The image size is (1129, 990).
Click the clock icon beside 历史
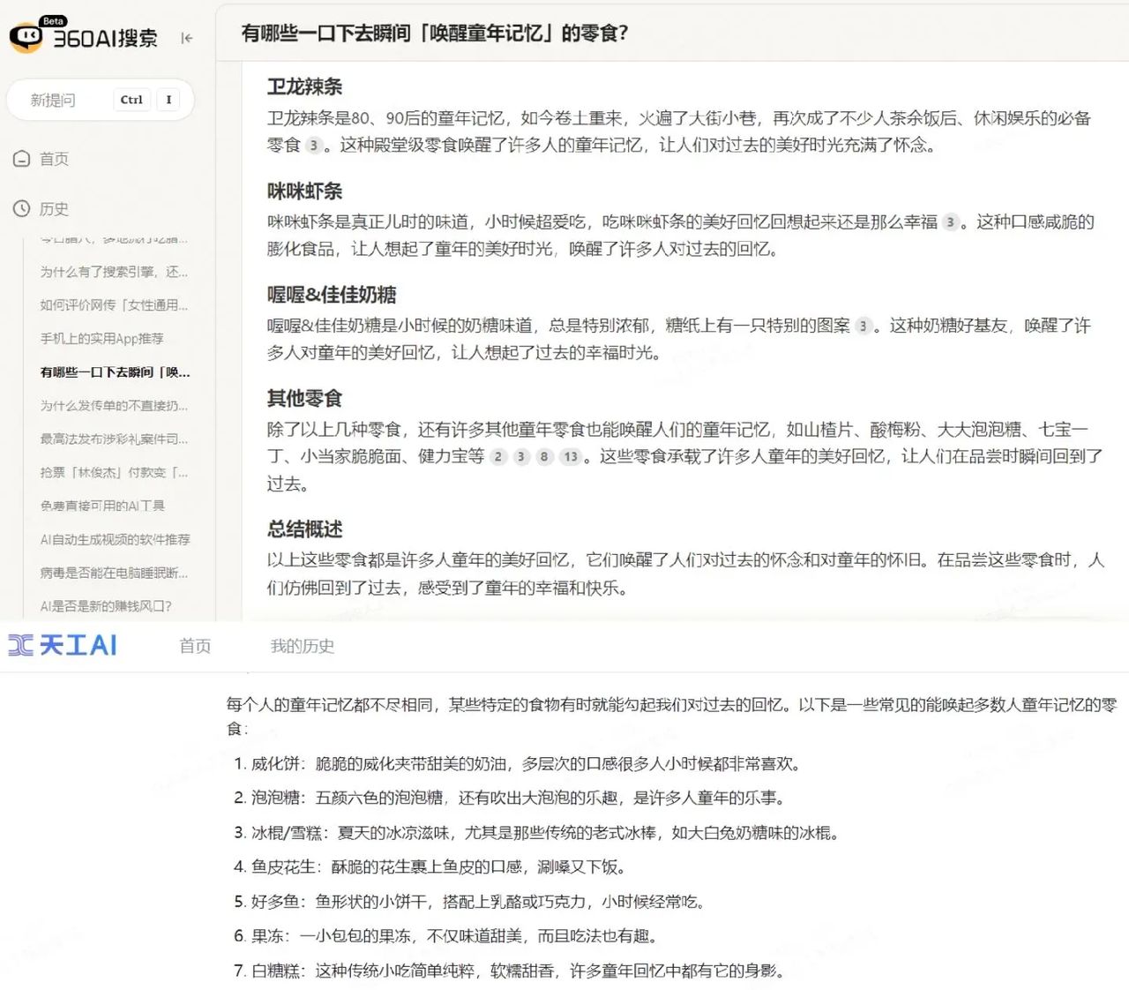click(x=21, y=208)
